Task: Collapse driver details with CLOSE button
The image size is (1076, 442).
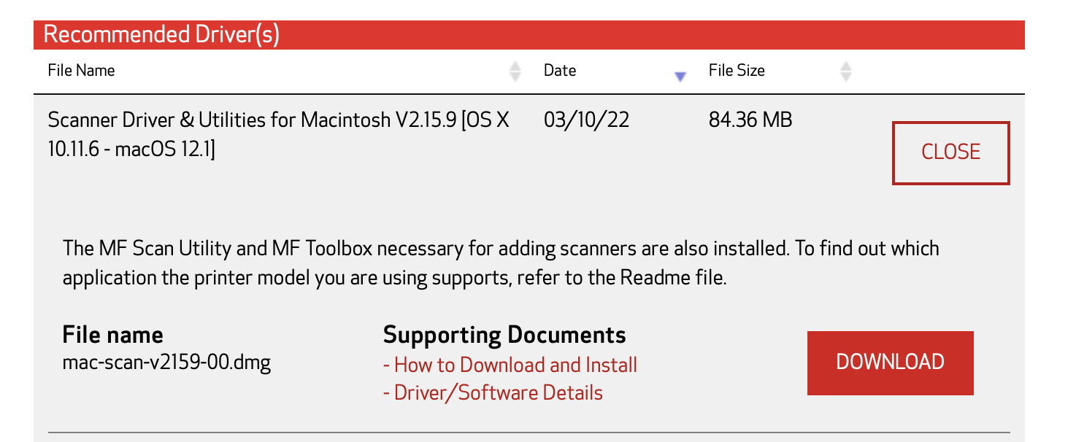Action: [x=950, y=152]
